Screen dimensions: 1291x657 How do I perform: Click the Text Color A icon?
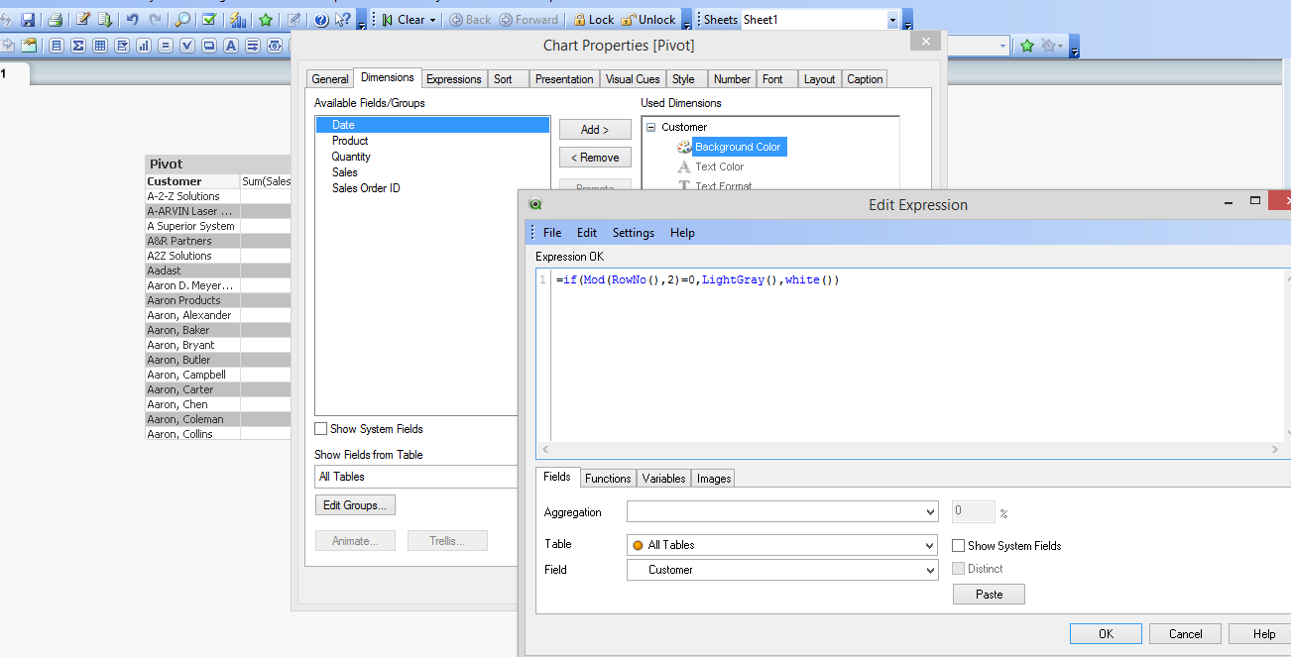point(683,166)
